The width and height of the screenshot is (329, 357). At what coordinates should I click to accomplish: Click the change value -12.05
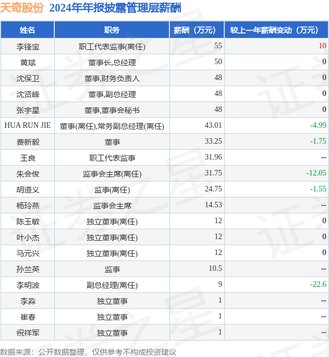(316, 173)
